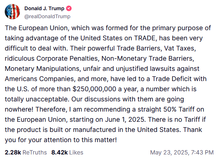Click 'totally unacceptable' in the post
217x161 pixels.
37,99
